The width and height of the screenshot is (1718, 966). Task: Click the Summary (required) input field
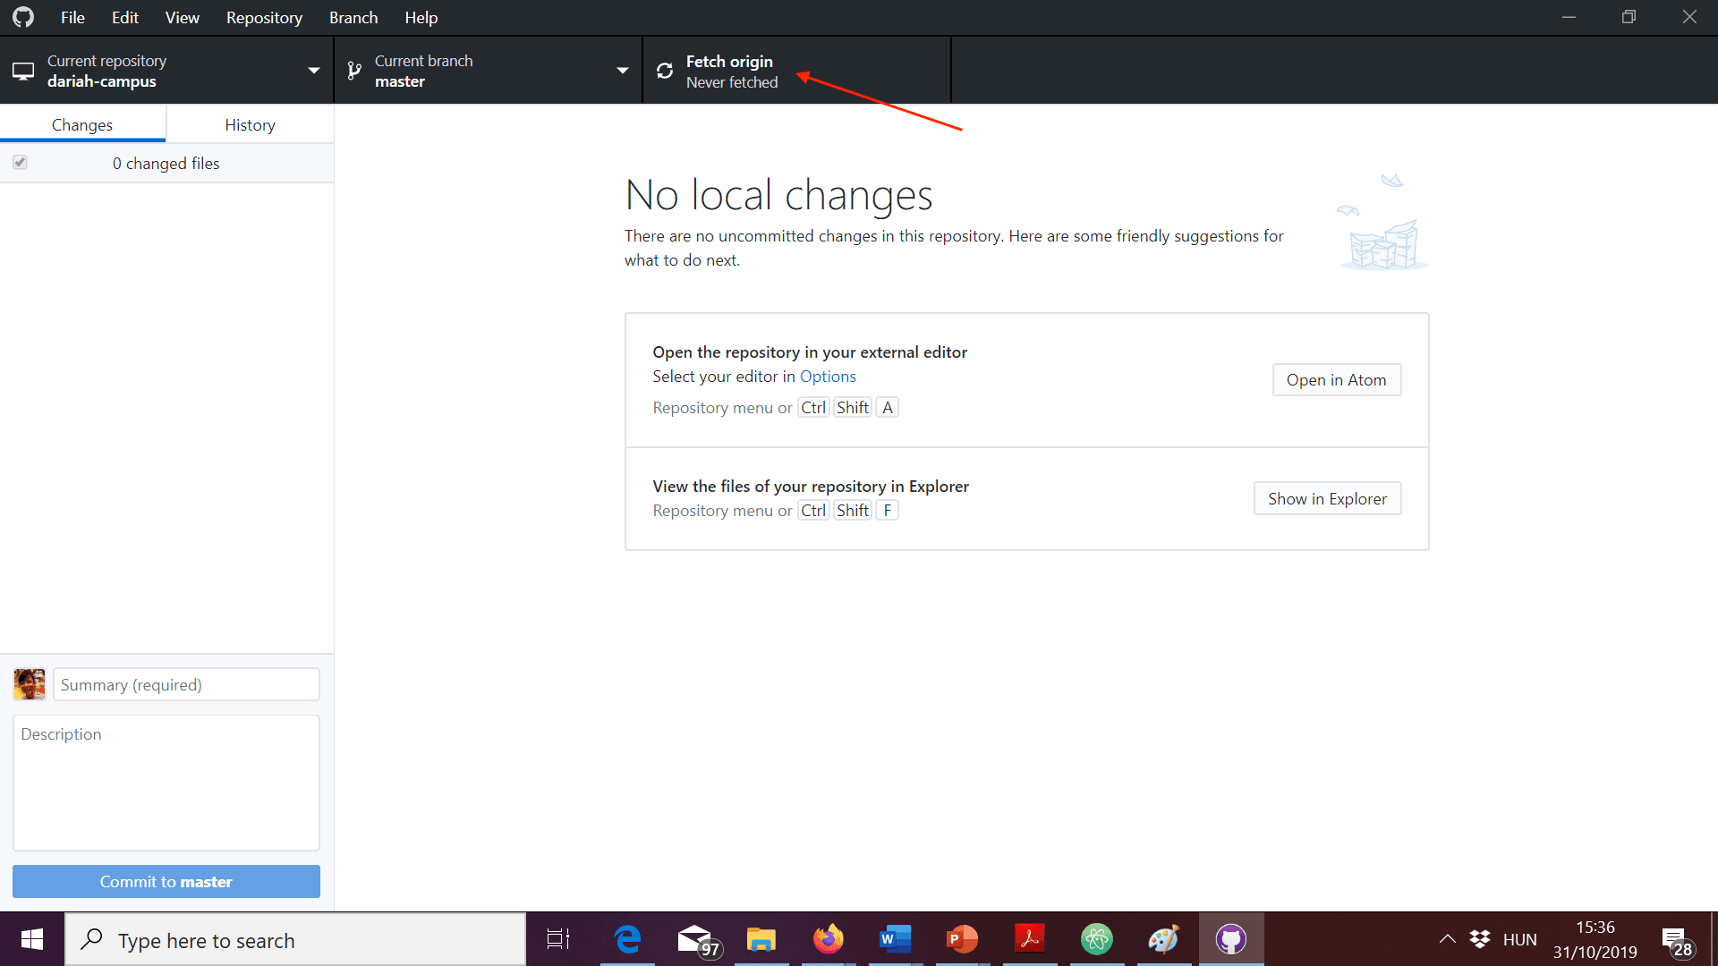coord(186,685)
